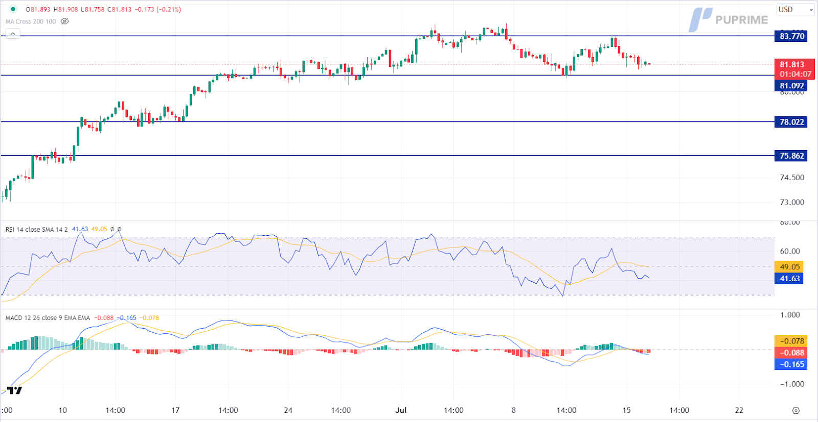Click the orange 49.05 value in the RSI legend

coord(99,229)
